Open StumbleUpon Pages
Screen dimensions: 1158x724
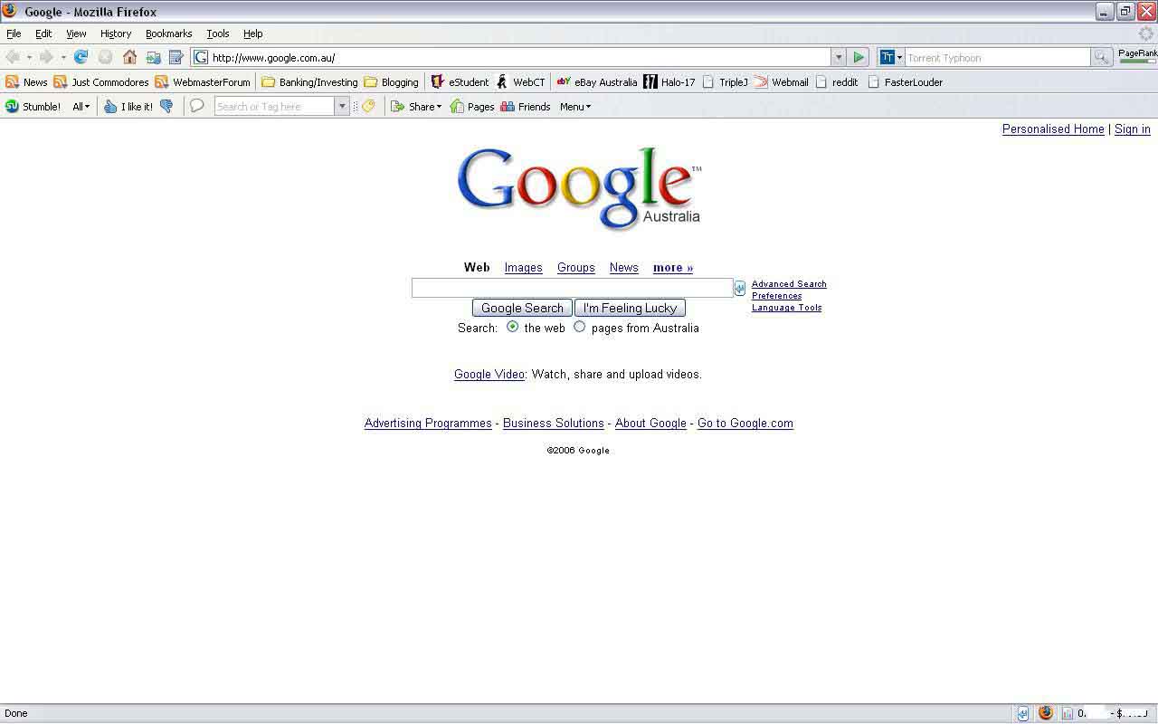point(471,107)
